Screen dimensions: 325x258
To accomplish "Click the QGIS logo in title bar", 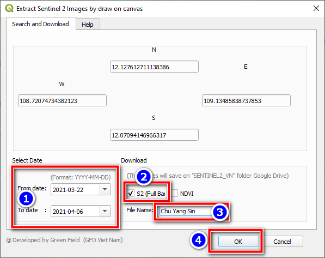I will [9, 9].
